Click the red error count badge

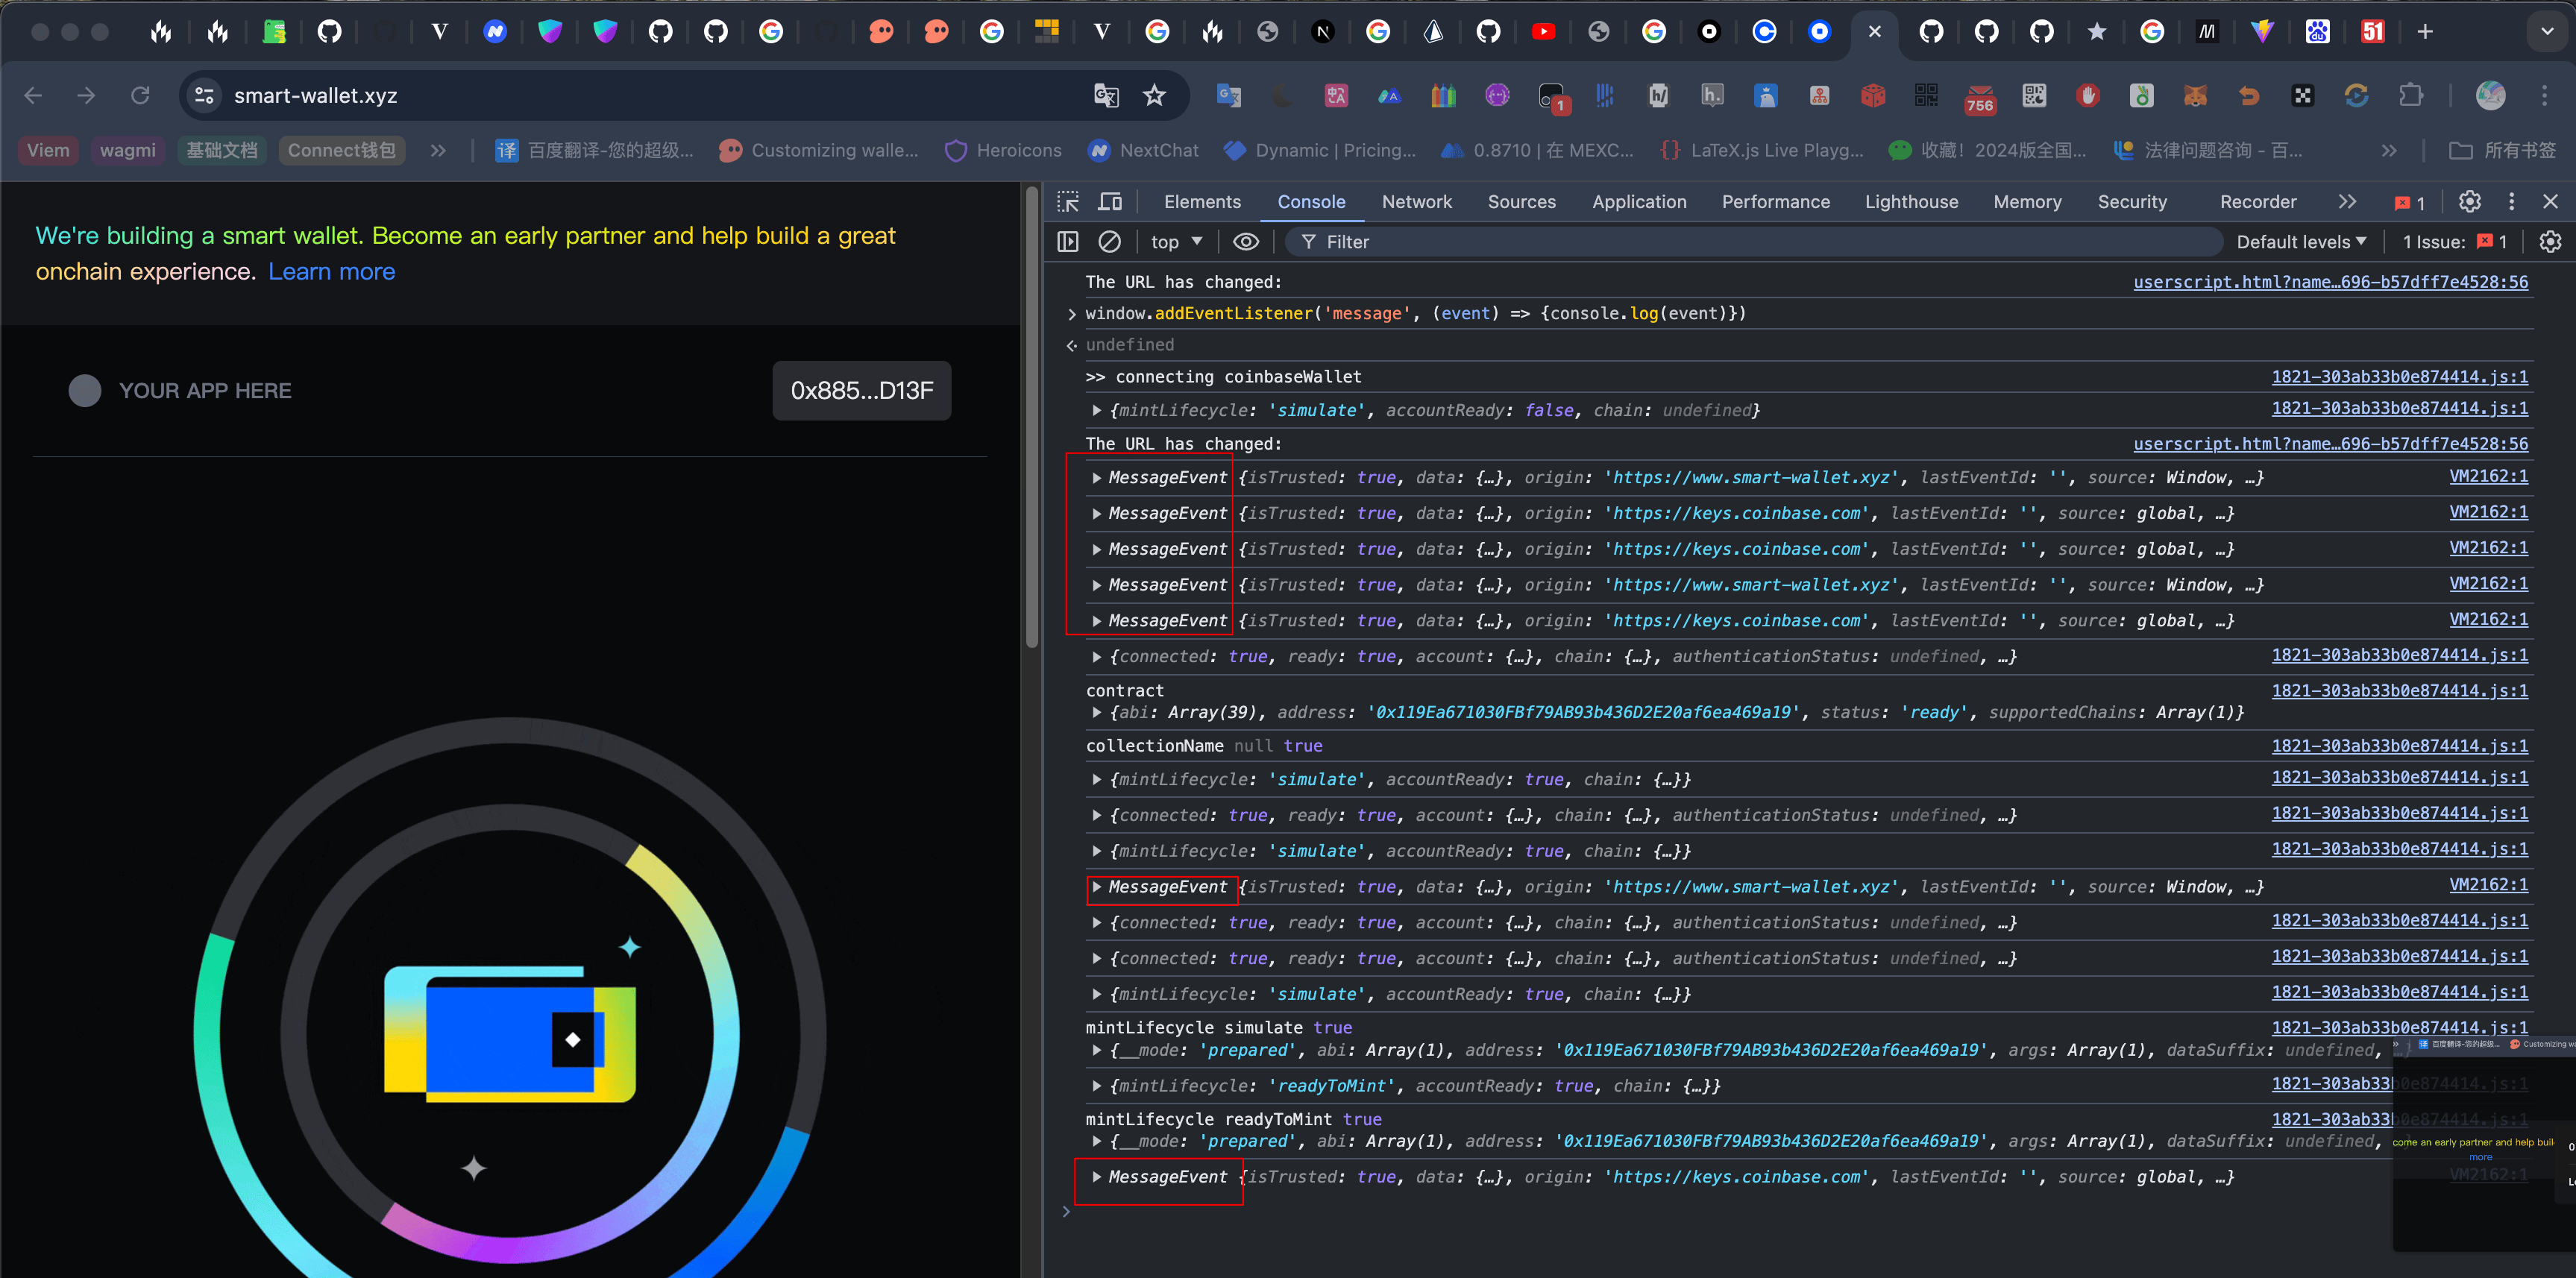[x=2410, y=203]
